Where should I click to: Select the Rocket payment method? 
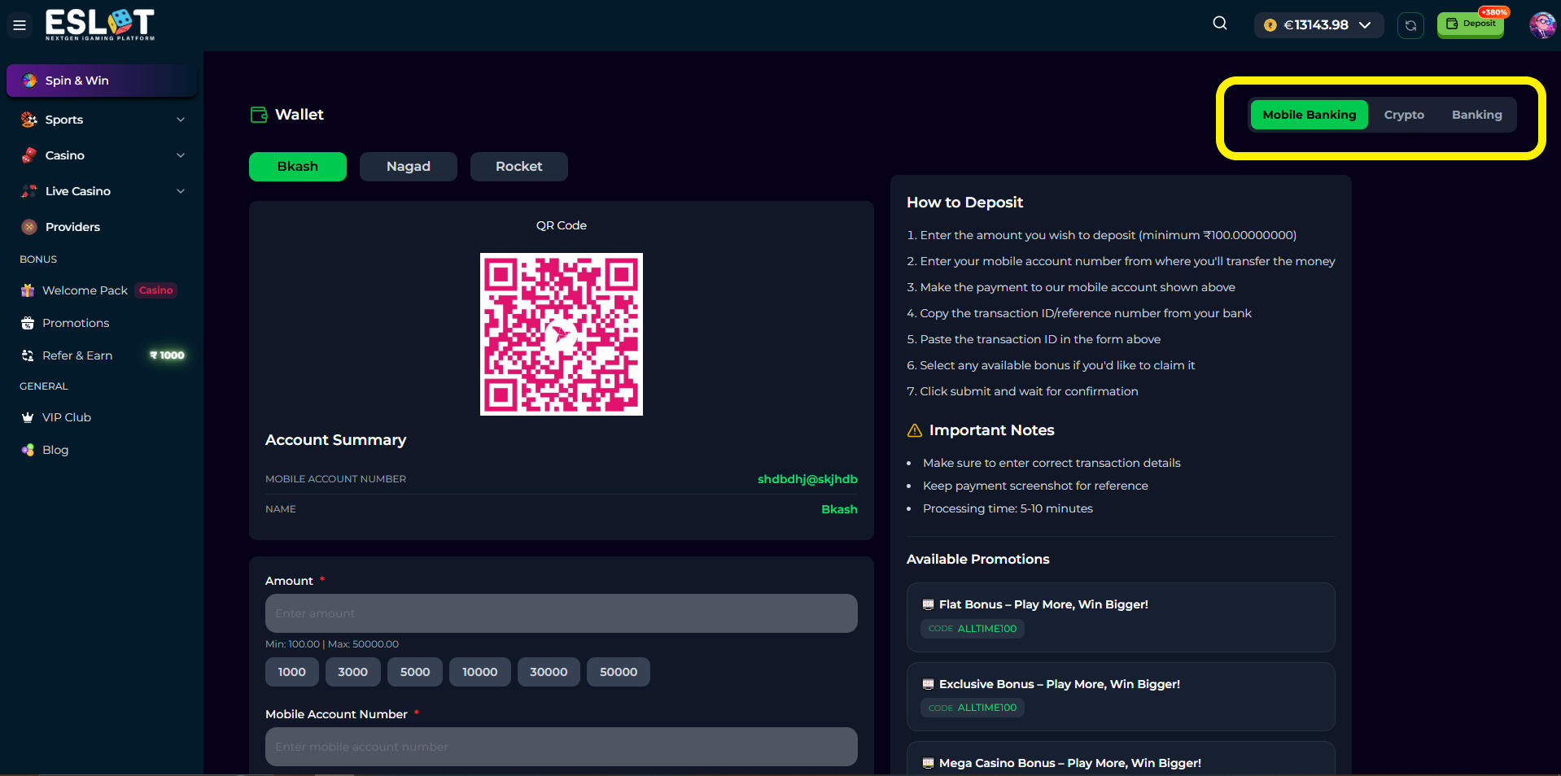click(x=519, y=167)
